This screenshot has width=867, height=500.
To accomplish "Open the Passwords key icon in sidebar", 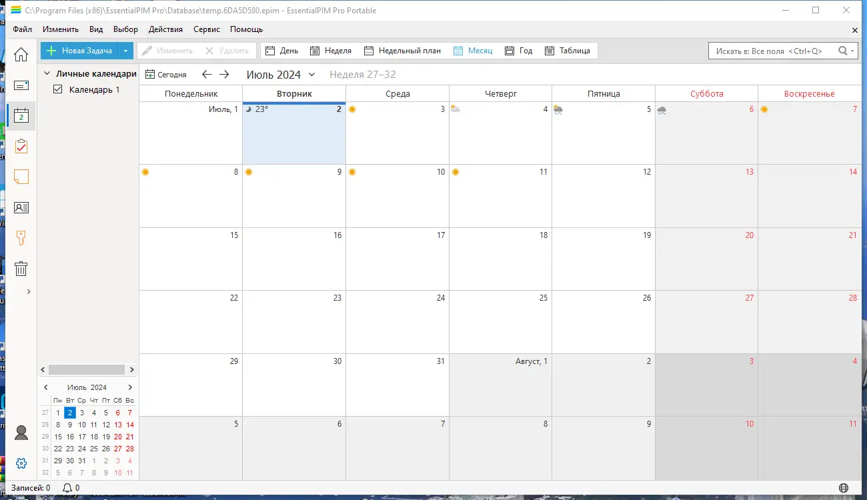I will [21, 238].
